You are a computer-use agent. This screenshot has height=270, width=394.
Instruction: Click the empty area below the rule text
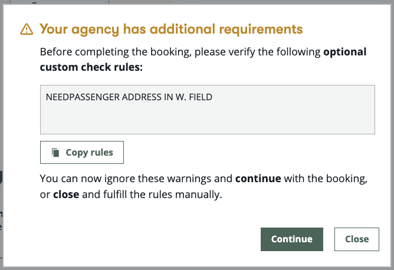coord(207,121)
